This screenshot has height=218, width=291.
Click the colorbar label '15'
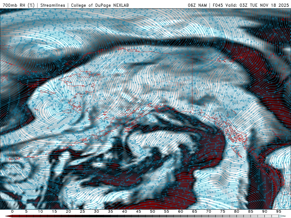(x=54, y=211)
